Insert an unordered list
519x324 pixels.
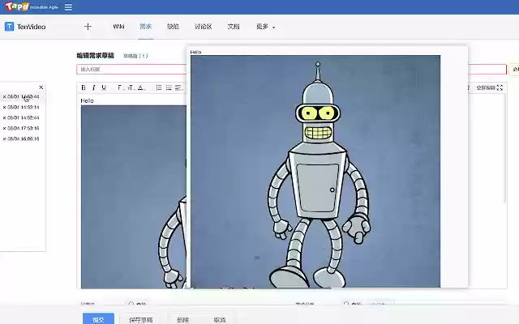pyautogui.click(x=169, y=87)
